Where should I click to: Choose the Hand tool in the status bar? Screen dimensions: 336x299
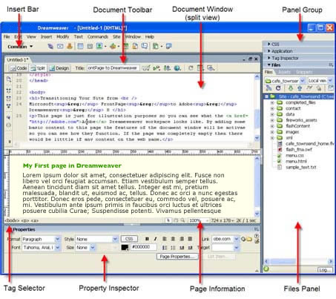tap(176, 220)
